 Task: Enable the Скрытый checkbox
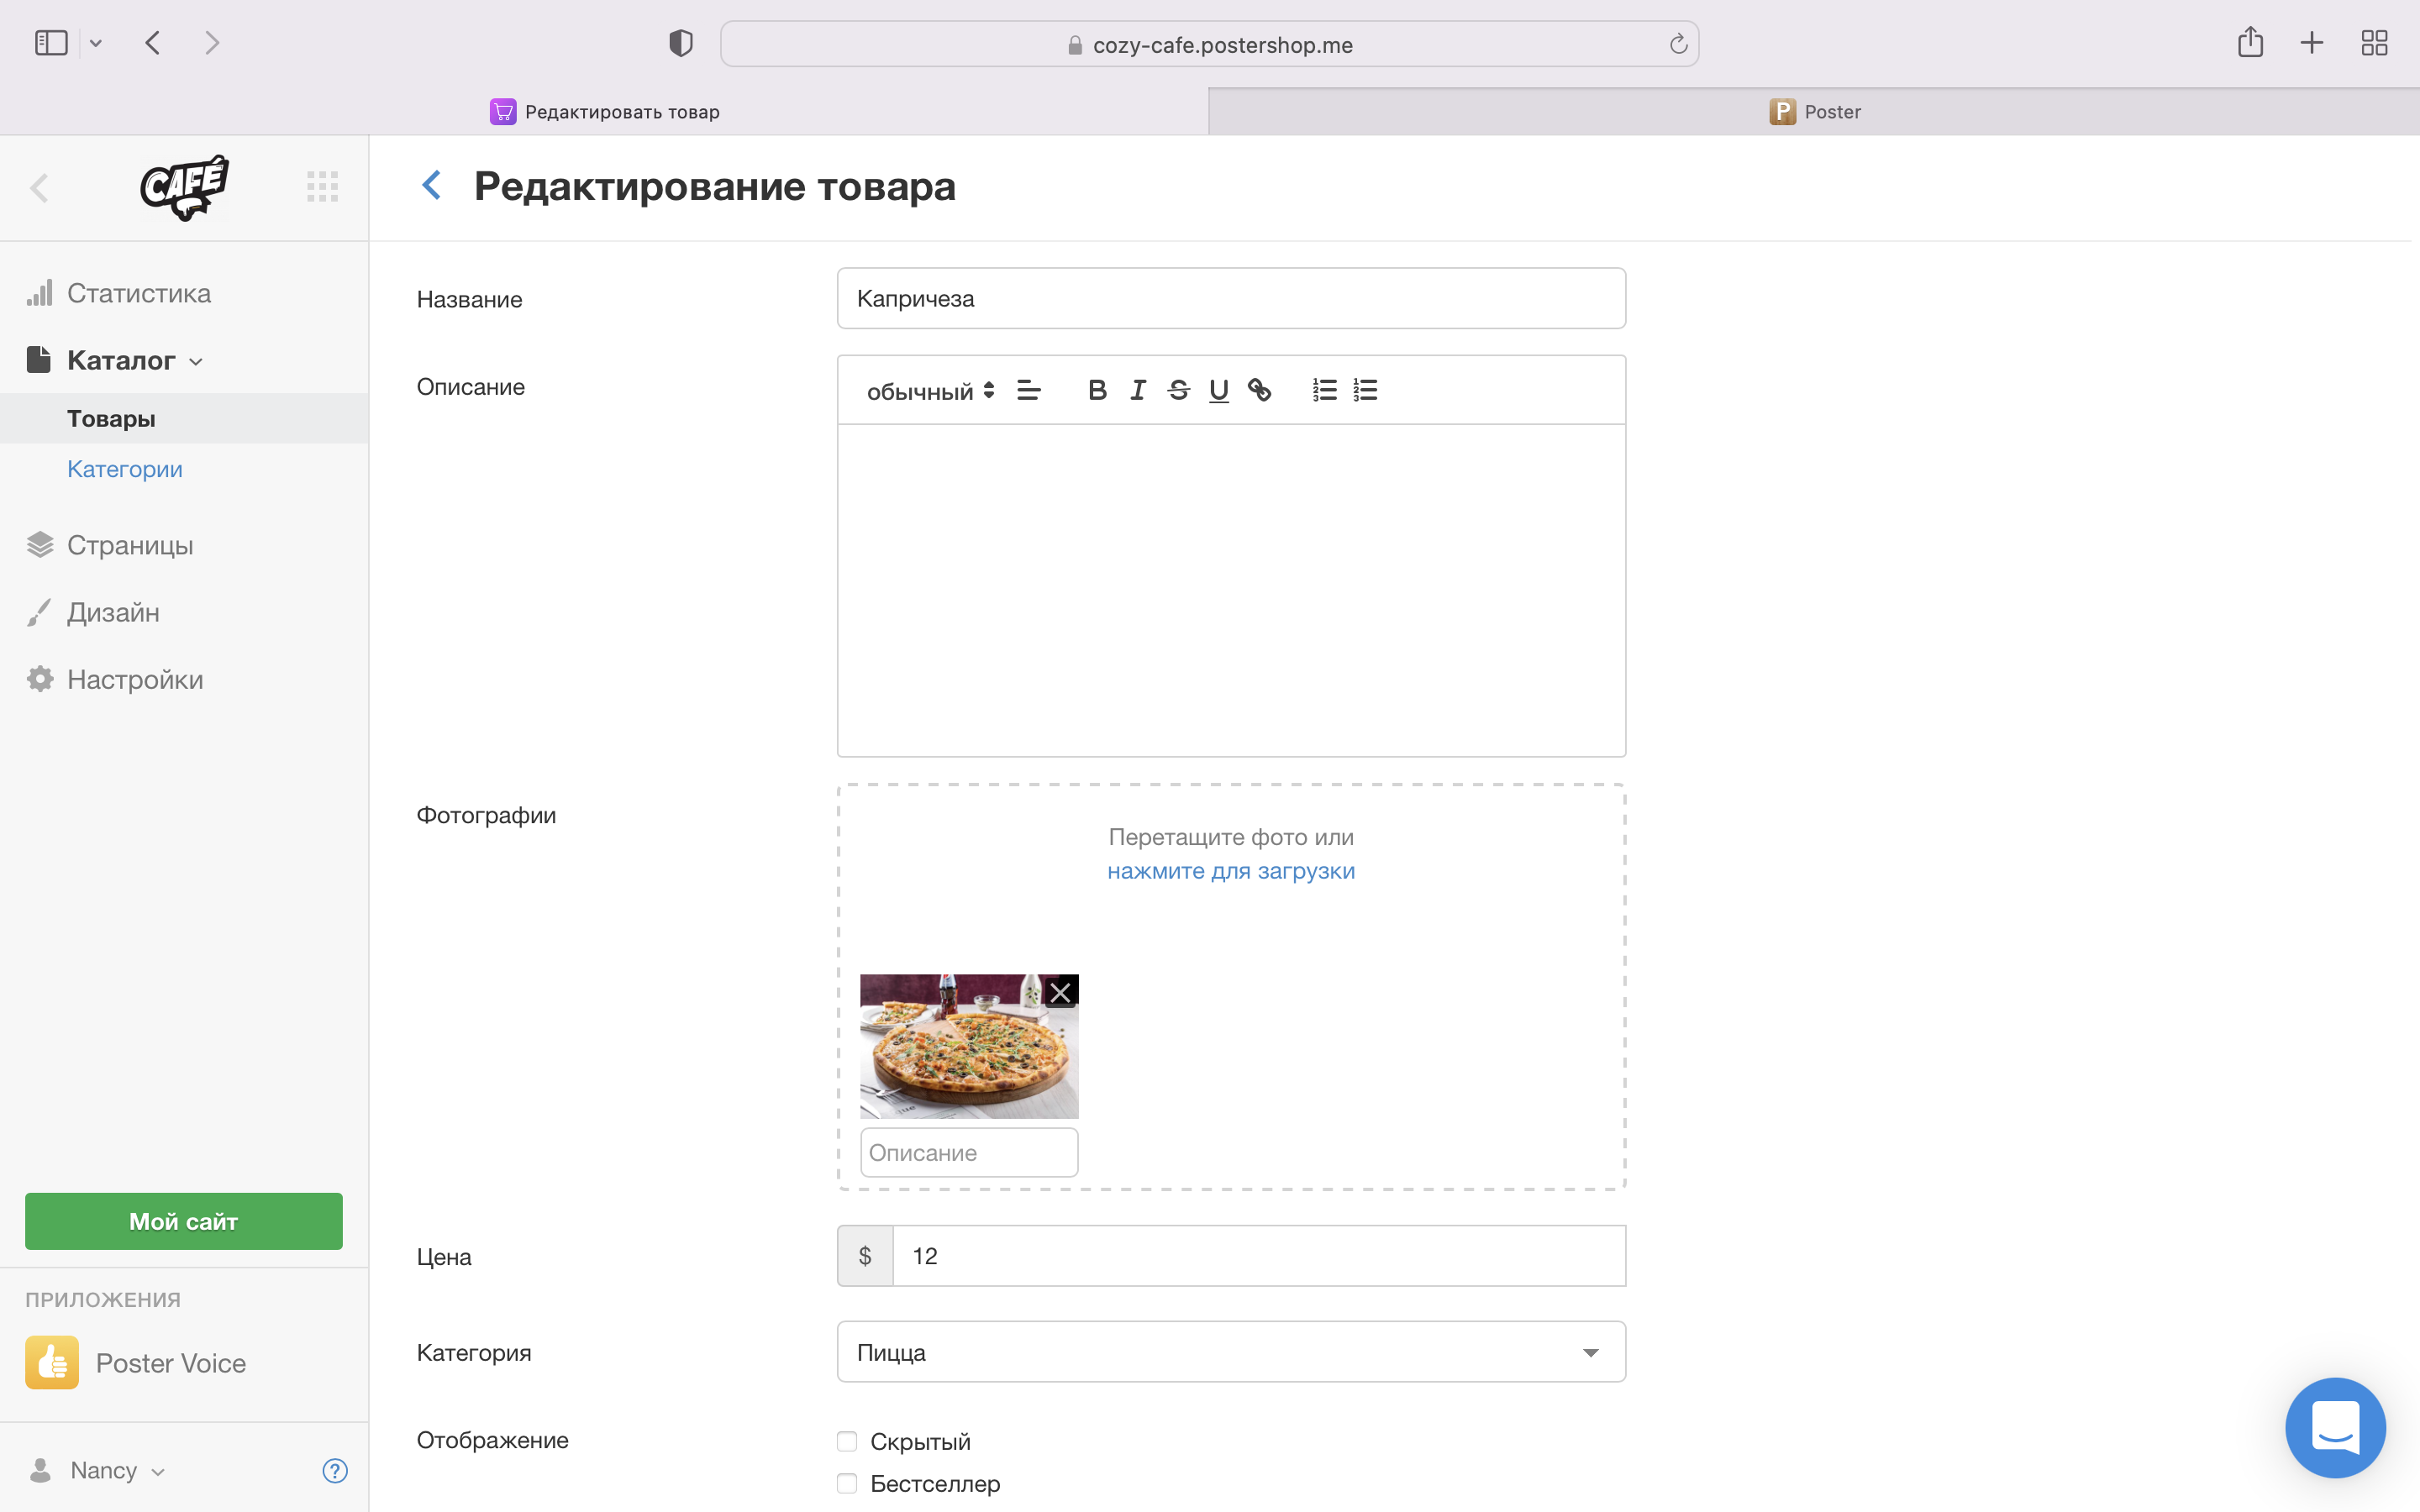847,1441
